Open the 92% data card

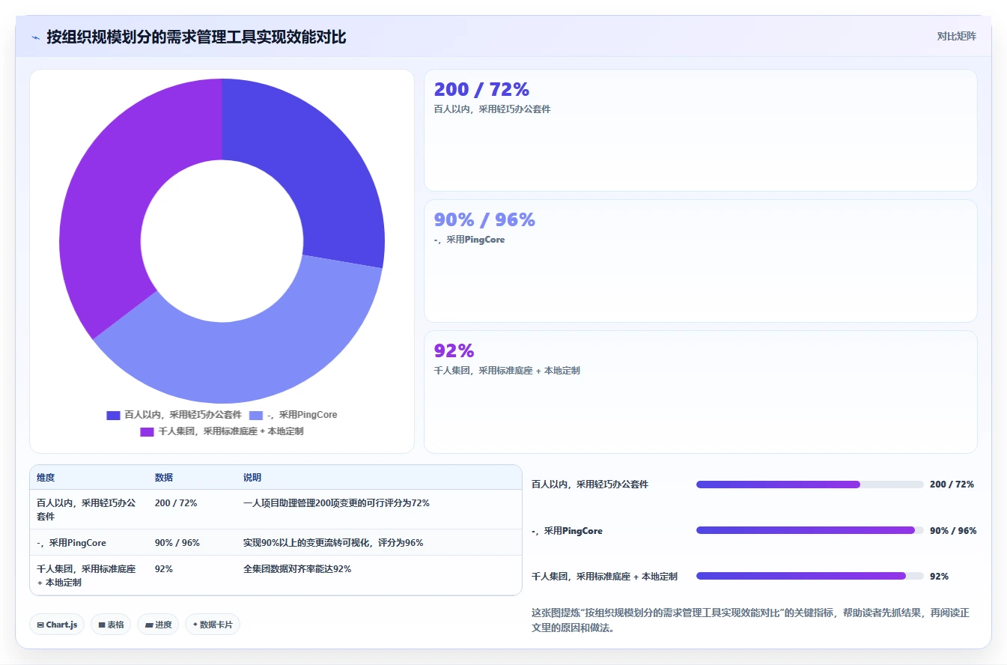click(x=700, y=392)
